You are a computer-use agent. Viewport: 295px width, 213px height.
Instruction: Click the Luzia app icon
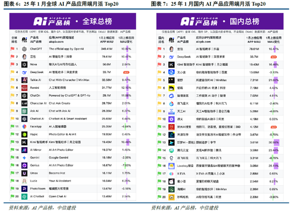24,181
